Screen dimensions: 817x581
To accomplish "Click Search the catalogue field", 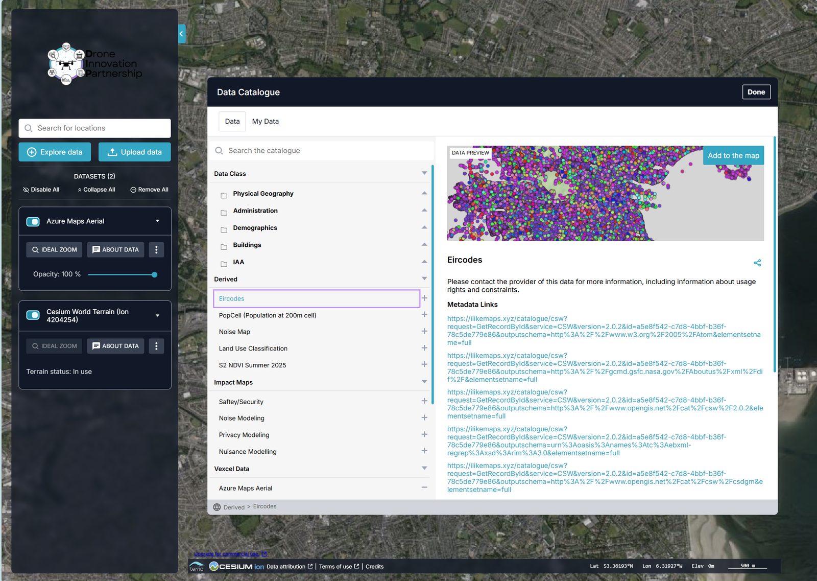I will coord(322,151).
